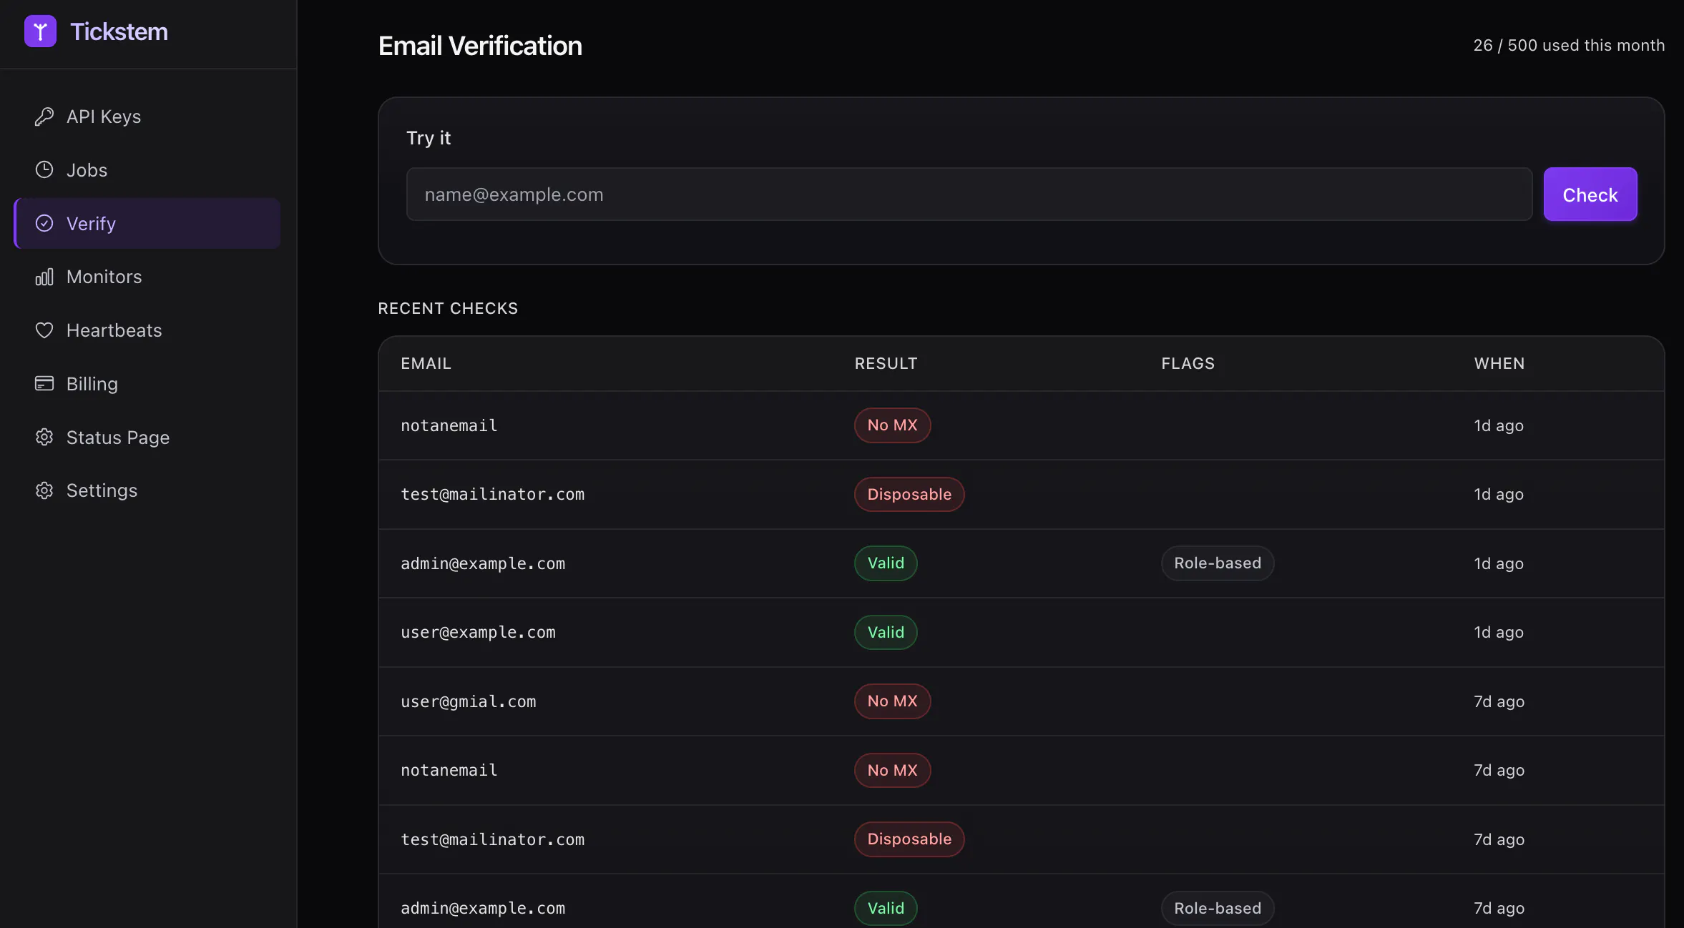The image size is (1684, 928).
Task: Click the Settings gear icon
Action: (44, 490)
